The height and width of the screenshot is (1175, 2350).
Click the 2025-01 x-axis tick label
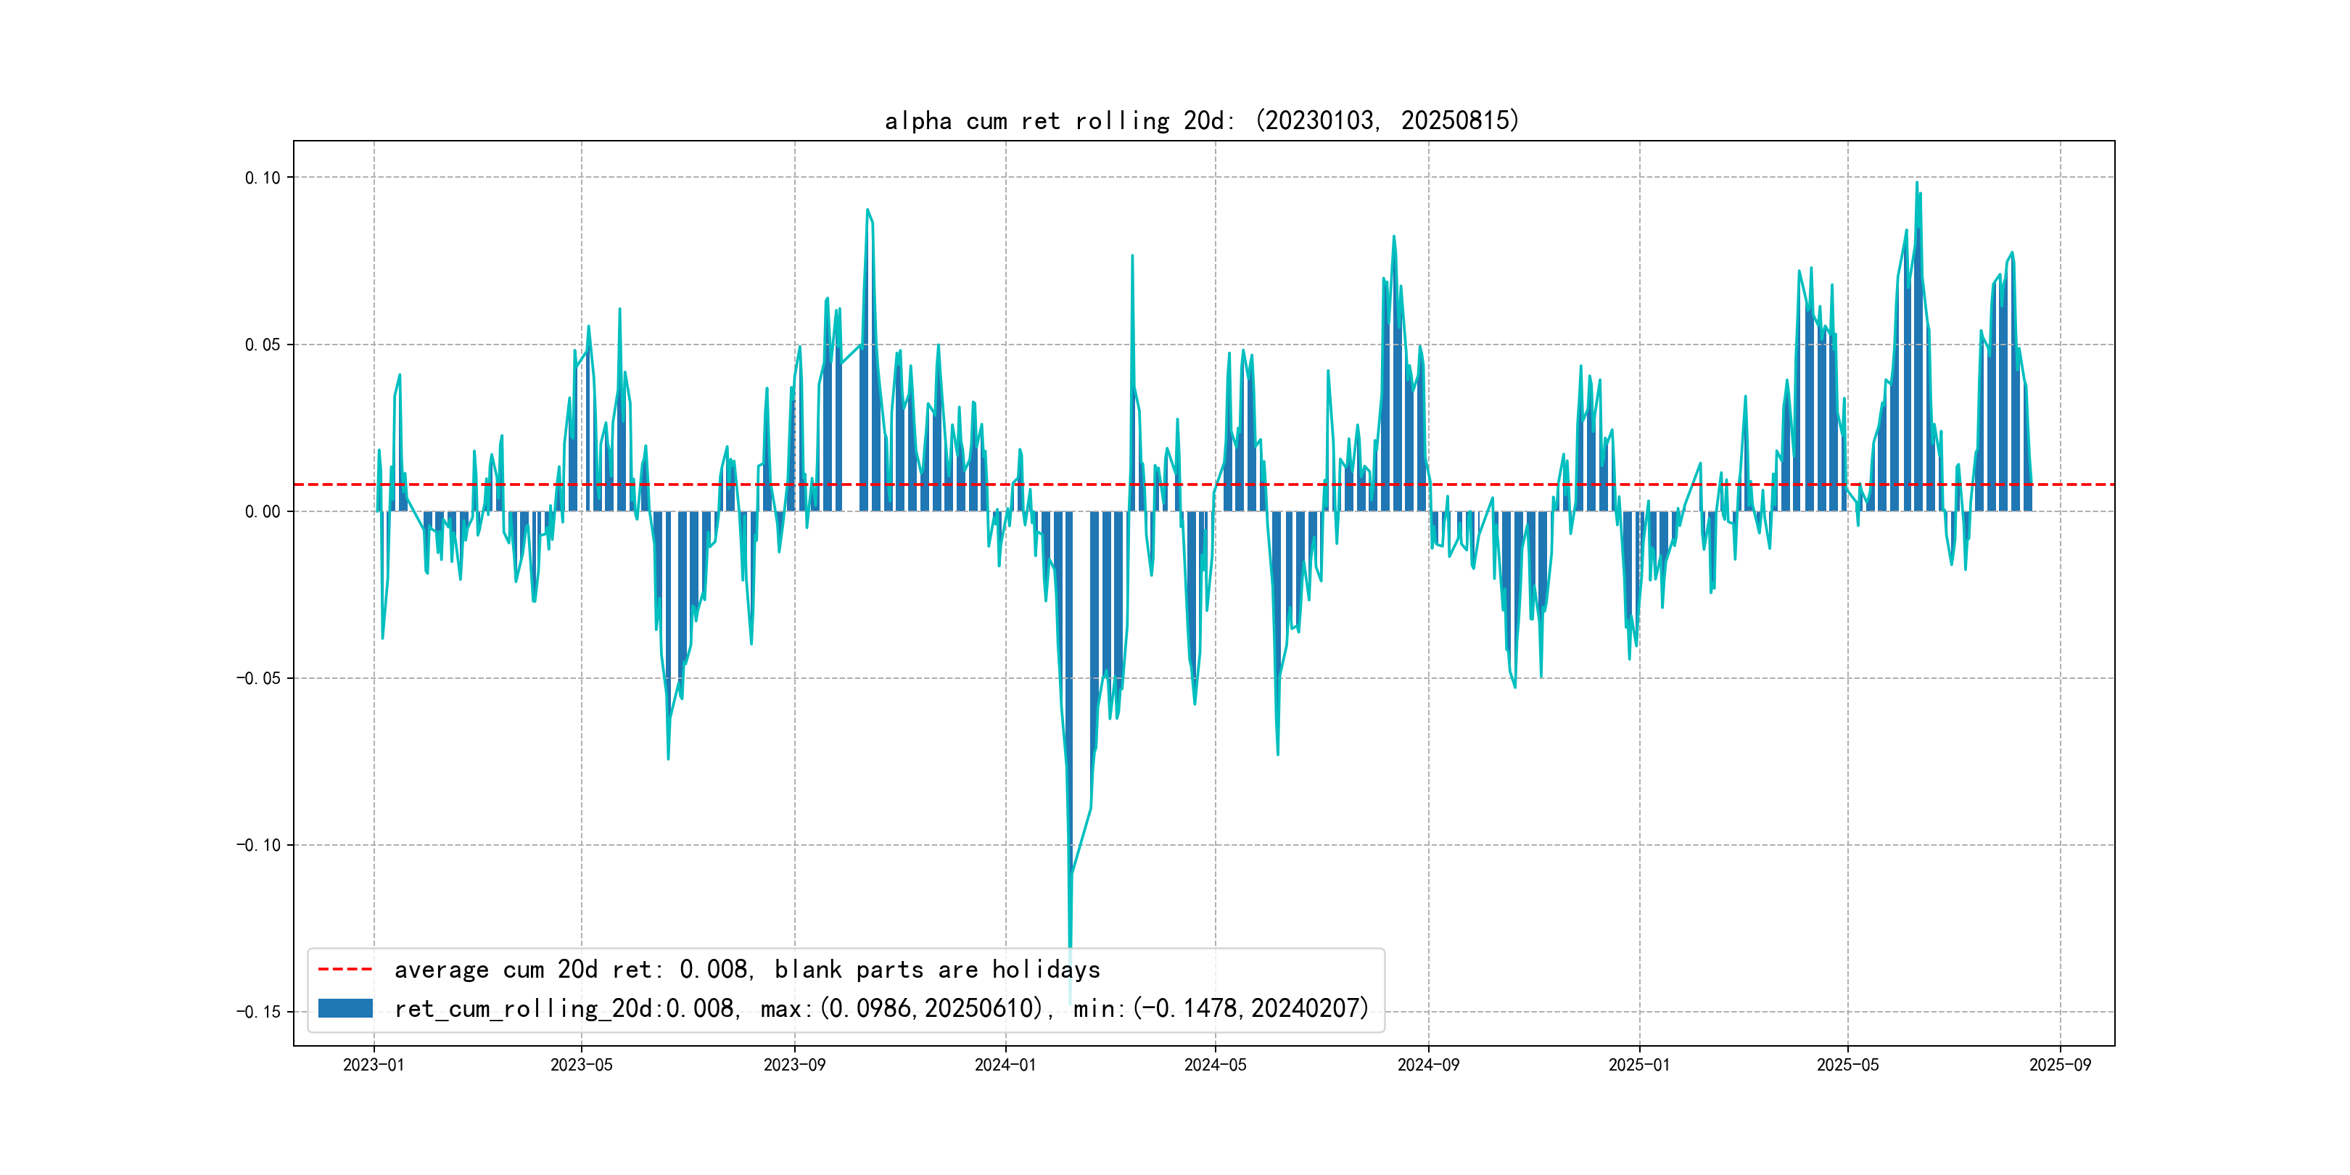[x=1638, y=1065]
